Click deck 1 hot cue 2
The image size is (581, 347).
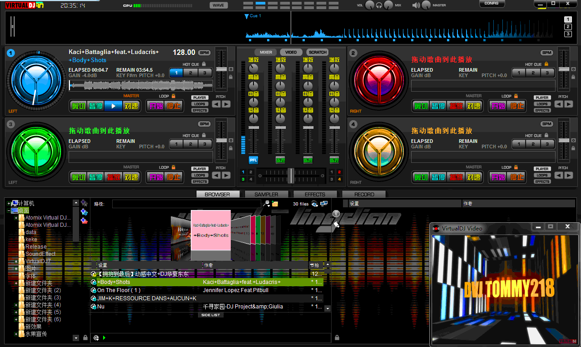point(191,73)
